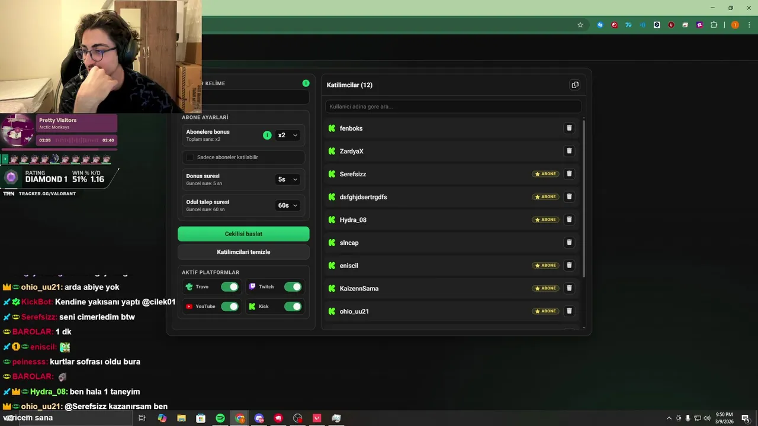This screenshot has height=426, width=758.
Task: Remove Serefsizz from the participants
Action: 569,174
